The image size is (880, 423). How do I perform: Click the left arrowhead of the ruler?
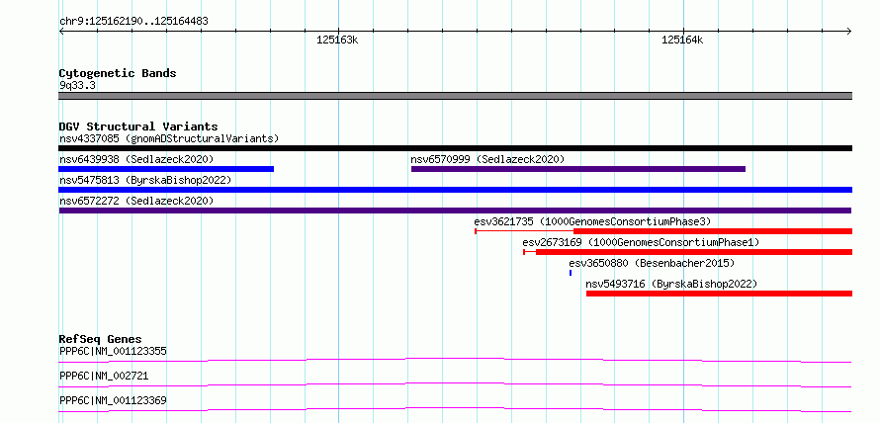coord(61,31)
